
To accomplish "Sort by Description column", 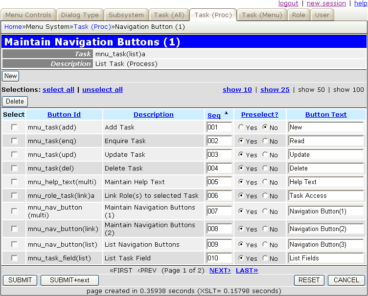I will click(154, 114).
